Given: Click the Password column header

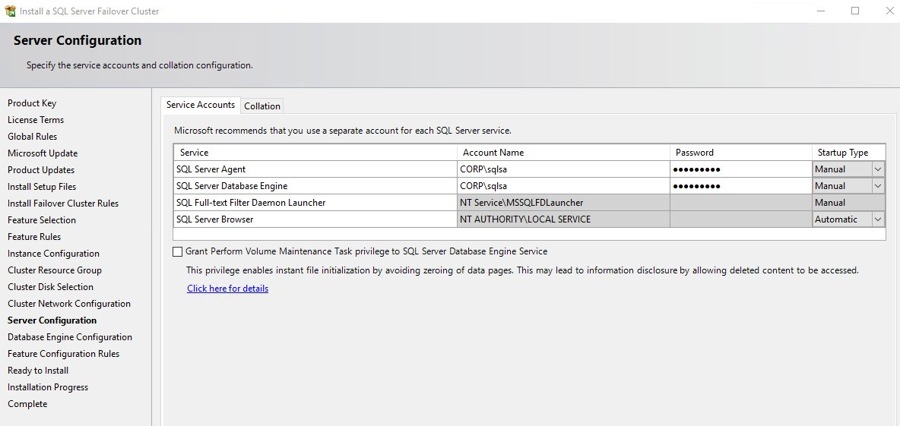Looking at the screenshot, I should coord(740,152).
